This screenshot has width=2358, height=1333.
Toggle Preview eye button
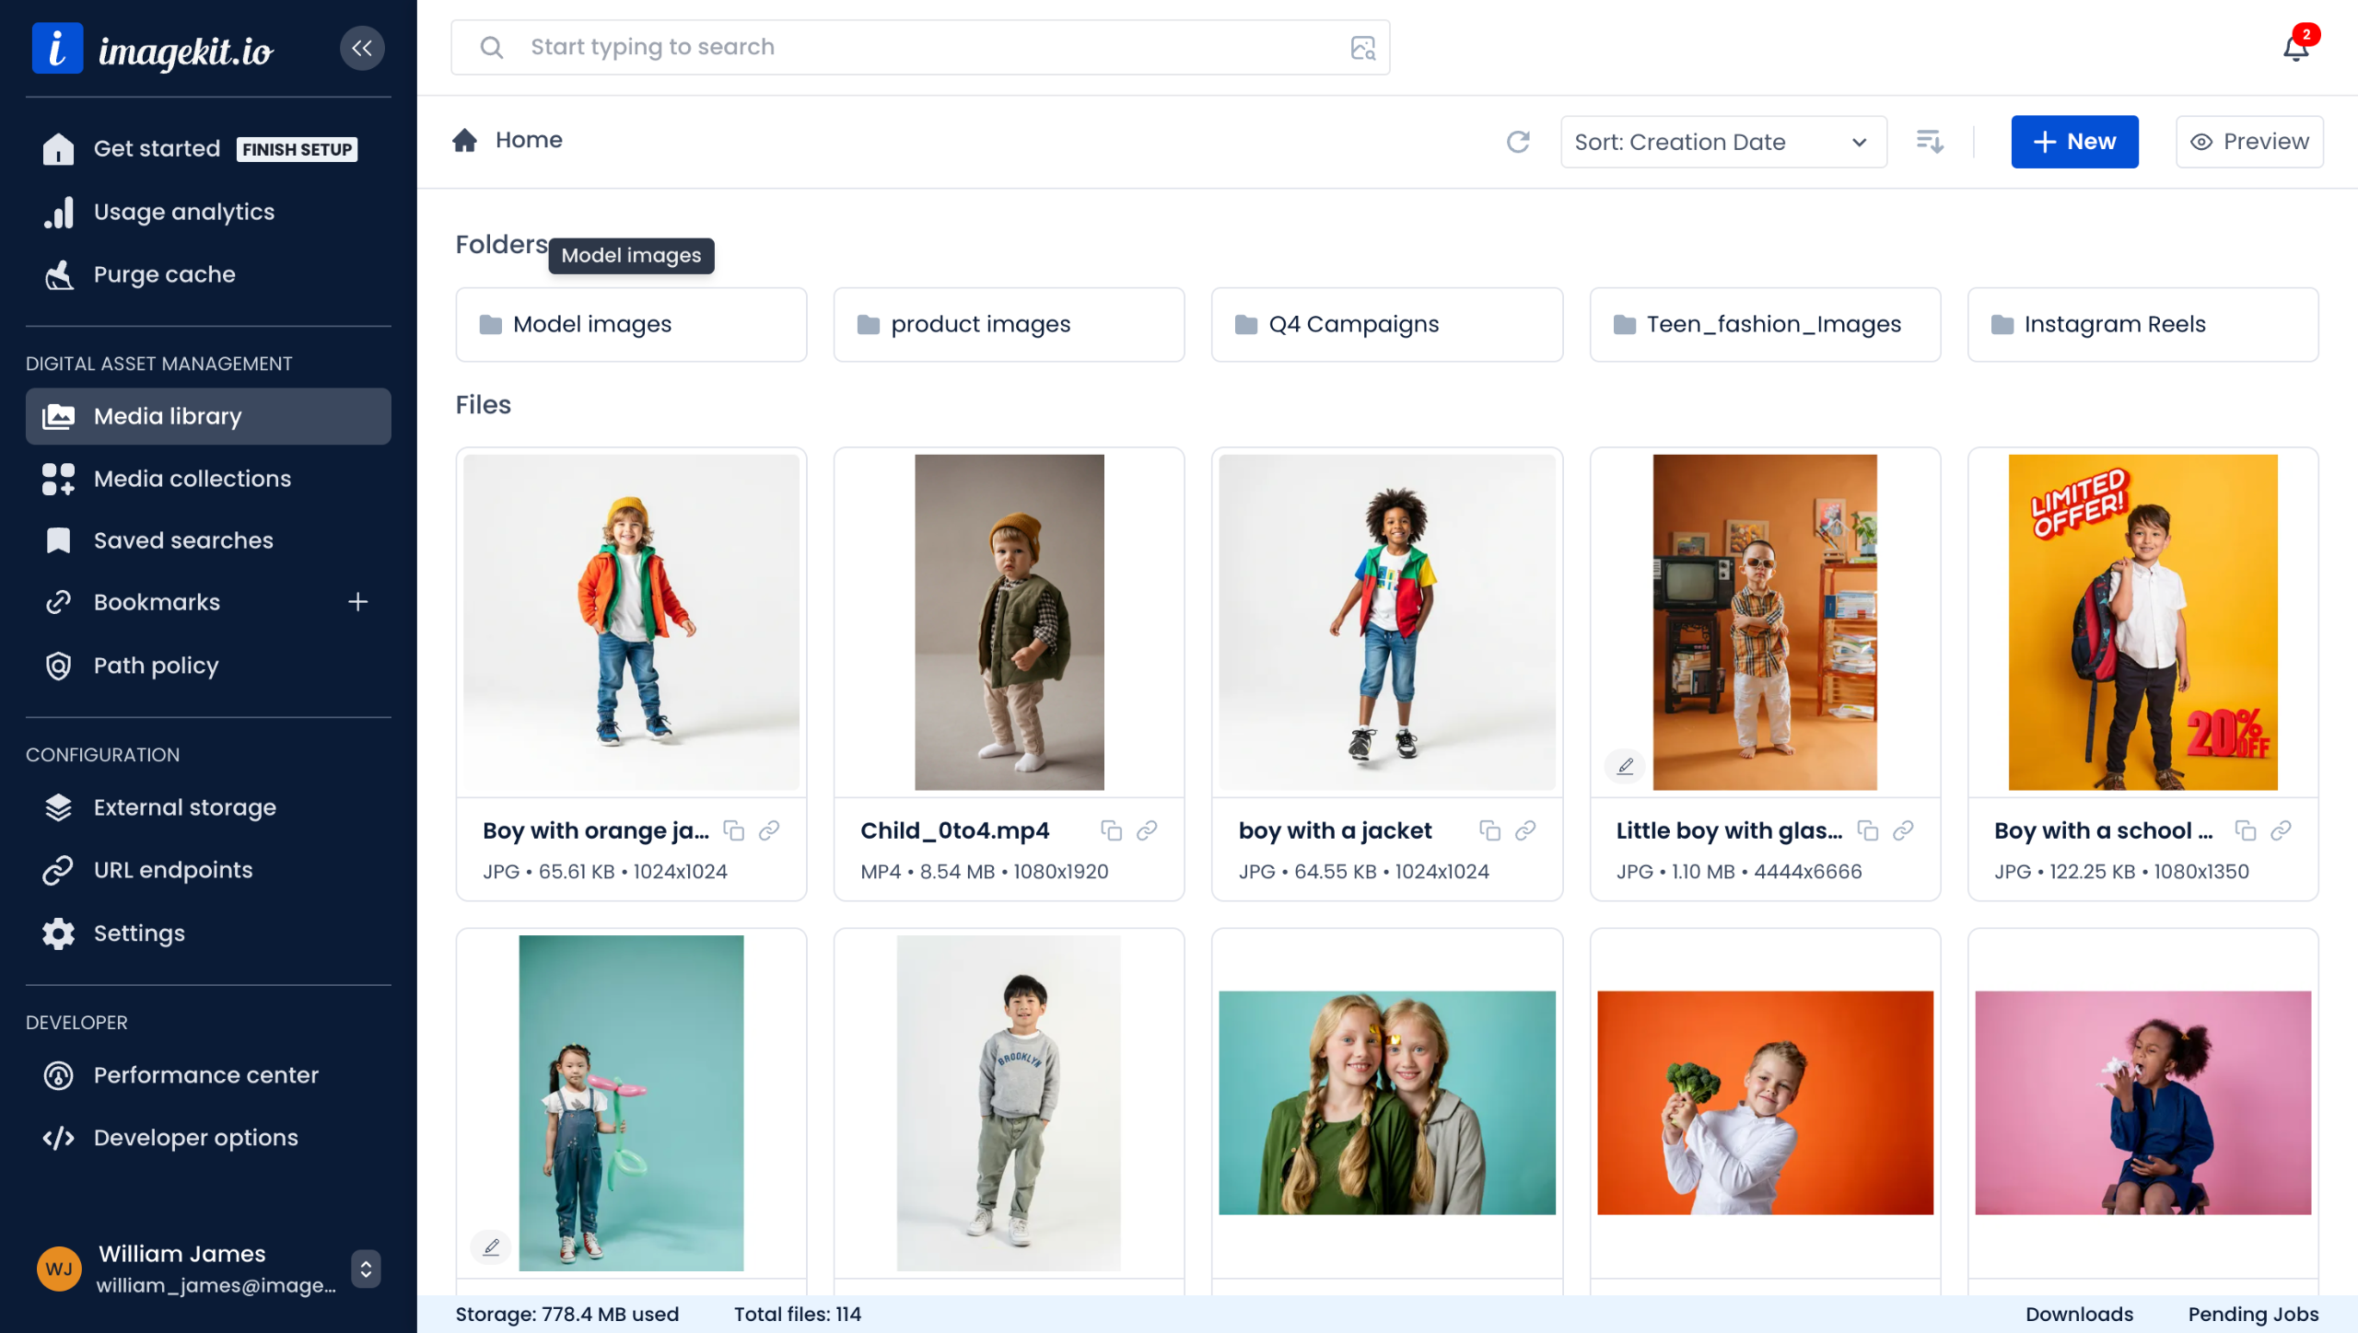[x=2249, y=142]
